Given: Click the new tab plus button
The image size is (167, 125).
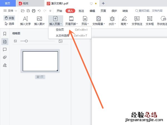Looking at the screenshot, I should (103, 3).
